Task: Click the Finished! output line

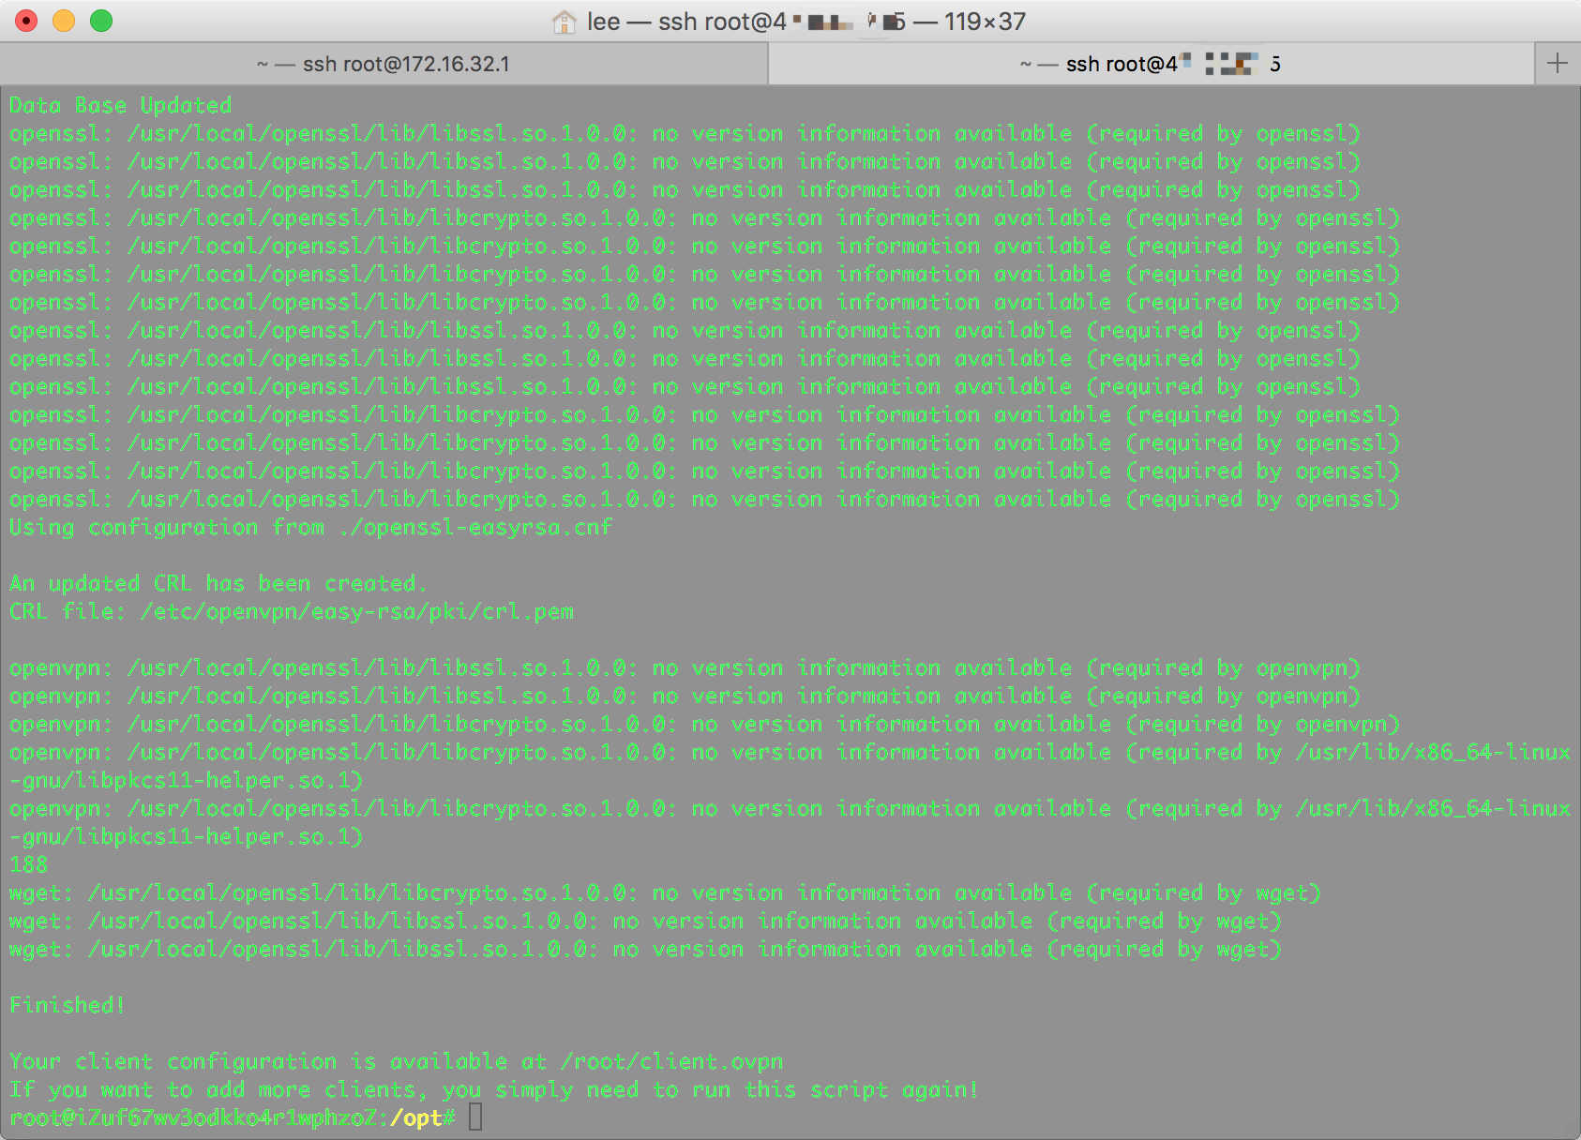Action: (x=68, y=1005)
